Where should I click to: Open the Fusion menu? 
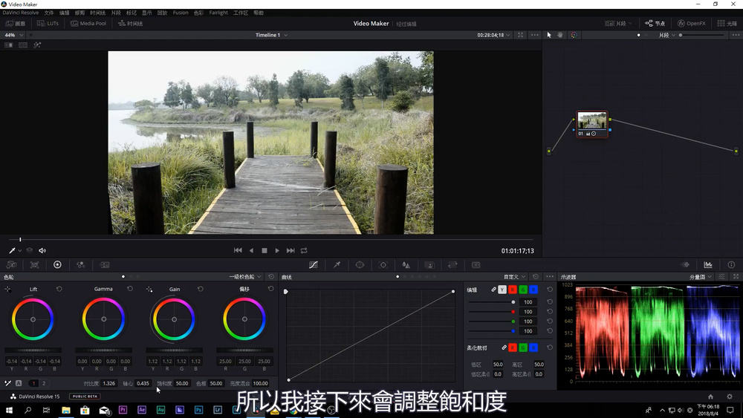click(181, 13)
